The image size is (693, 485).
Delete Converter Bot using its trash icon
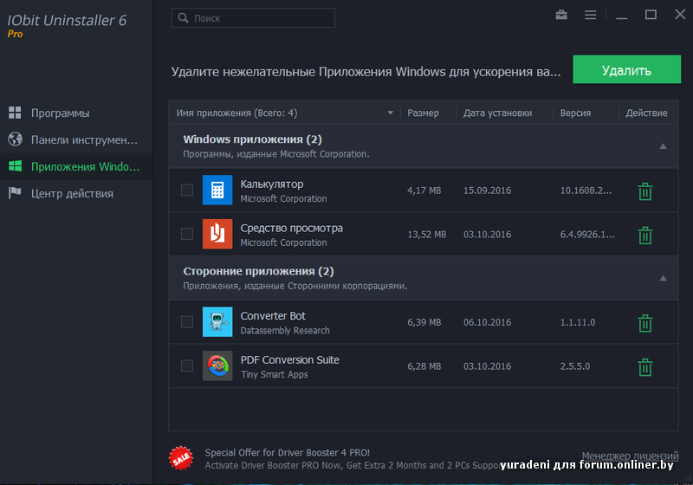click(644, 323)
